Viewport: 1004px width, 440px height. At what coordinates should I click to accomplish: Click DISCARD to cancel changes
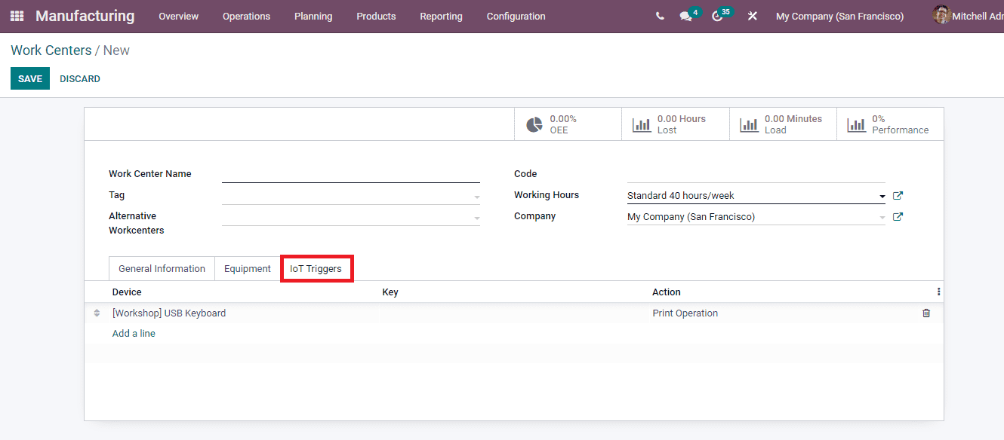point(79,78)
